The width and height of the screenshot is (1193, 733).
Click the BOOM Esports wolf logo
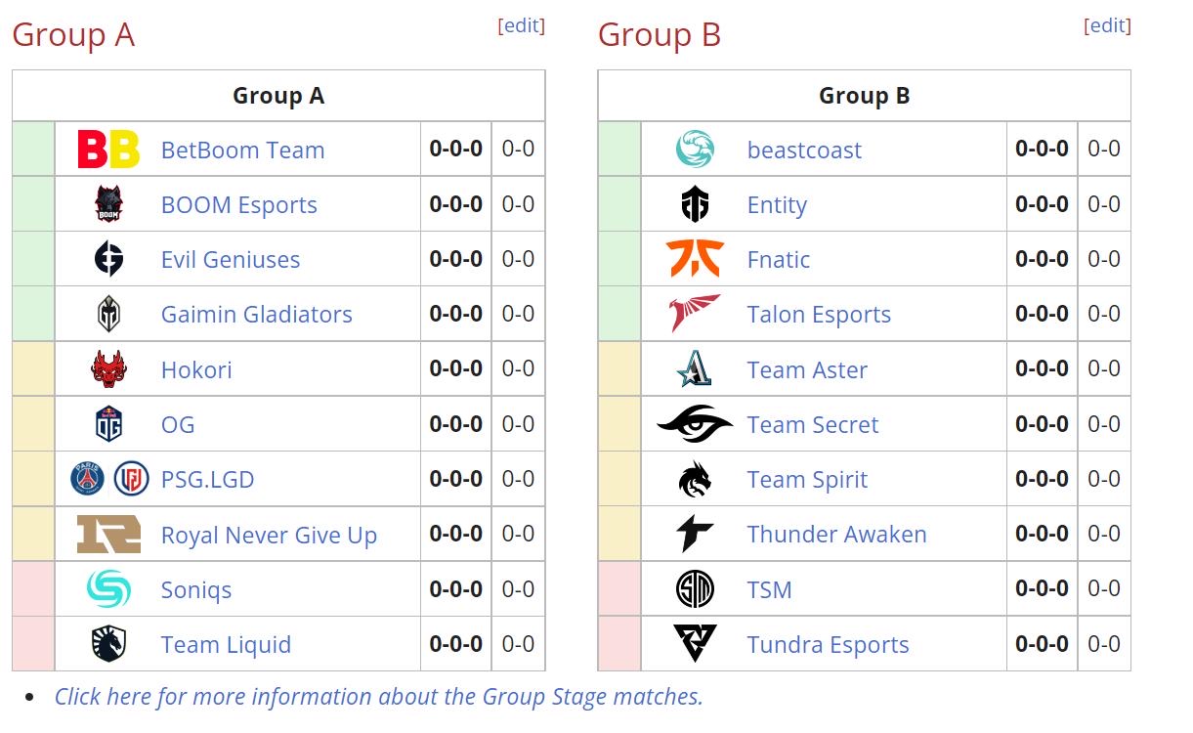click(x=108, y=205)
